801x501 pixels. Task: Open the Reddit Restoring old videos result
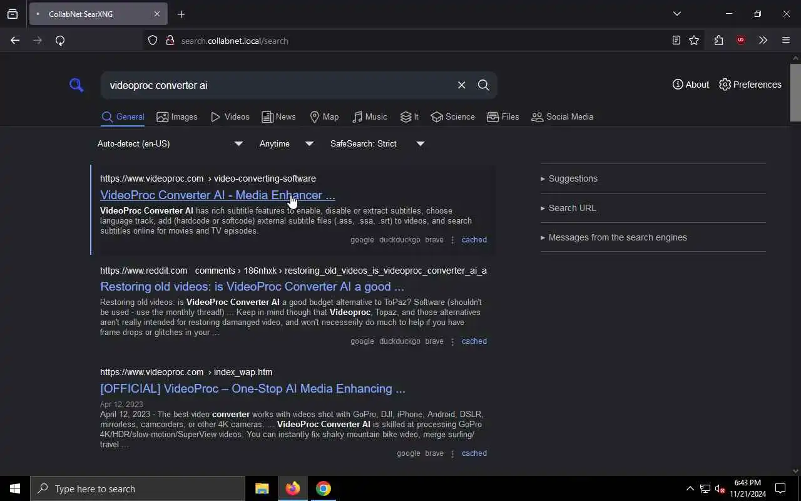pyautogui.click(x=252, y=286)
